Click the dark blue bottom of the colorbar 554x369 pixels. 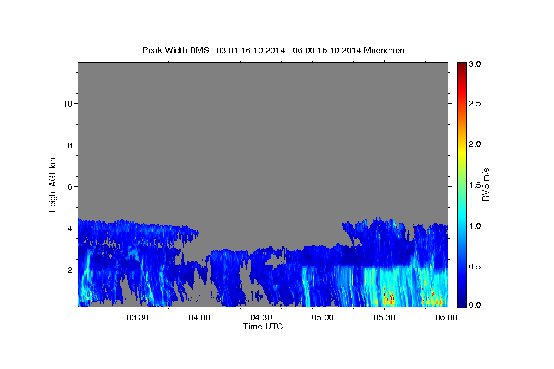(x=461, y=304)
